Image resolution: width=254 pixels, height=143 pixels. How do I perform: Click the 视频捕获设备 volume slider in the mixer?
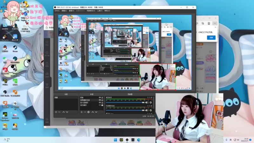(125, 110)
